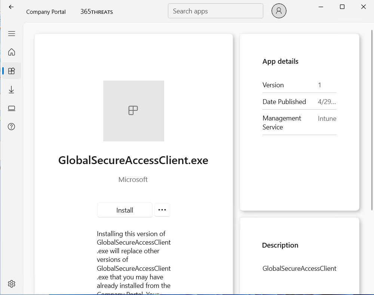Focus the Search apps field

215,11
